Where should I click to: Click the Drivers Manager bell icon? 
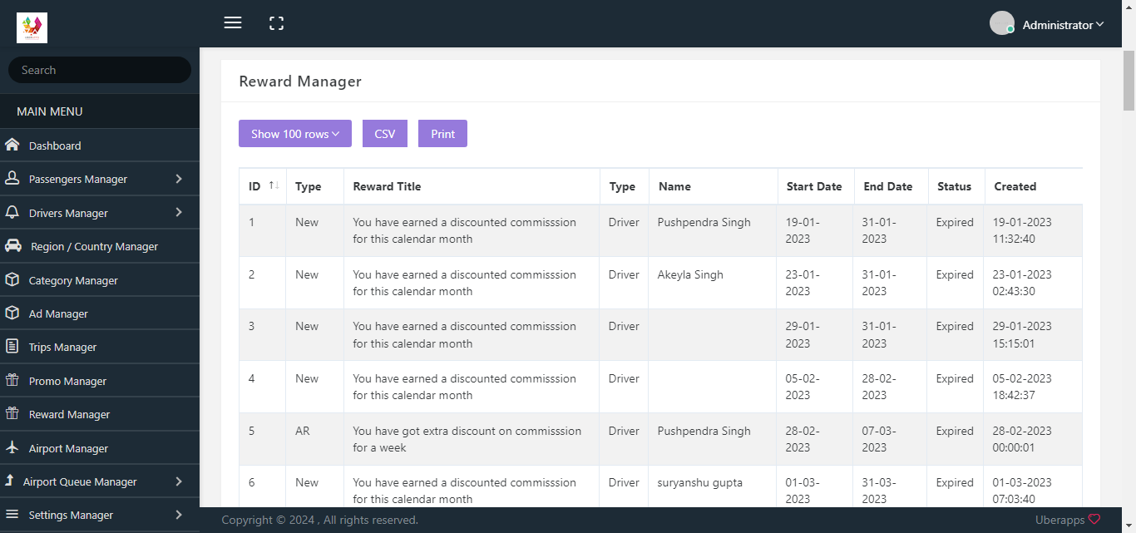click(x=12, y=213)
